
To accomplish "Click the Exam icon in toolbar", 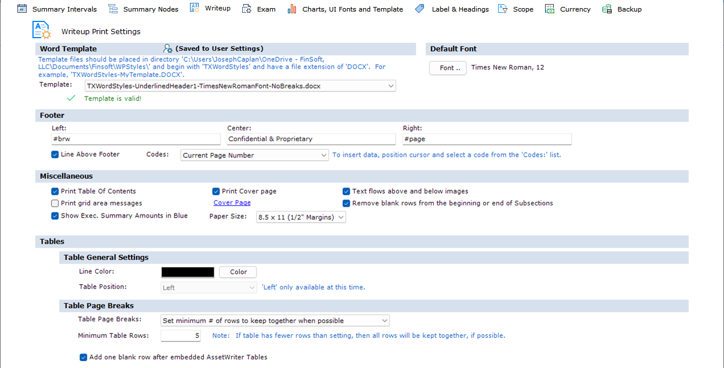I will tap(247, 9).
